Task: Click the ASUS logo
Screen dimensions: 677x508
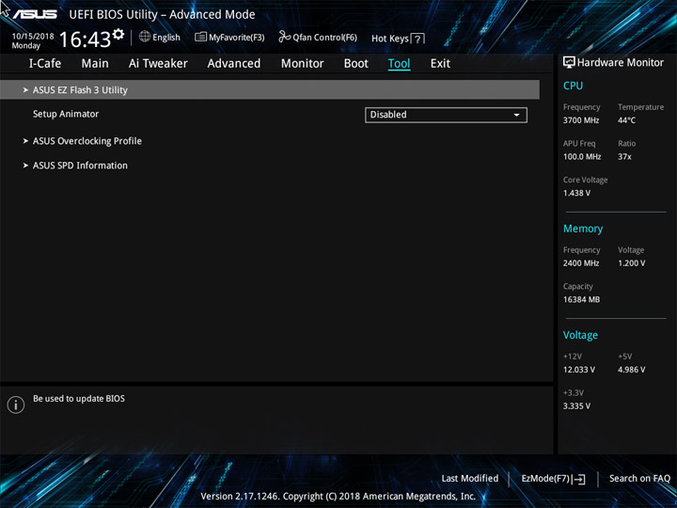Action: pos(35,14)
